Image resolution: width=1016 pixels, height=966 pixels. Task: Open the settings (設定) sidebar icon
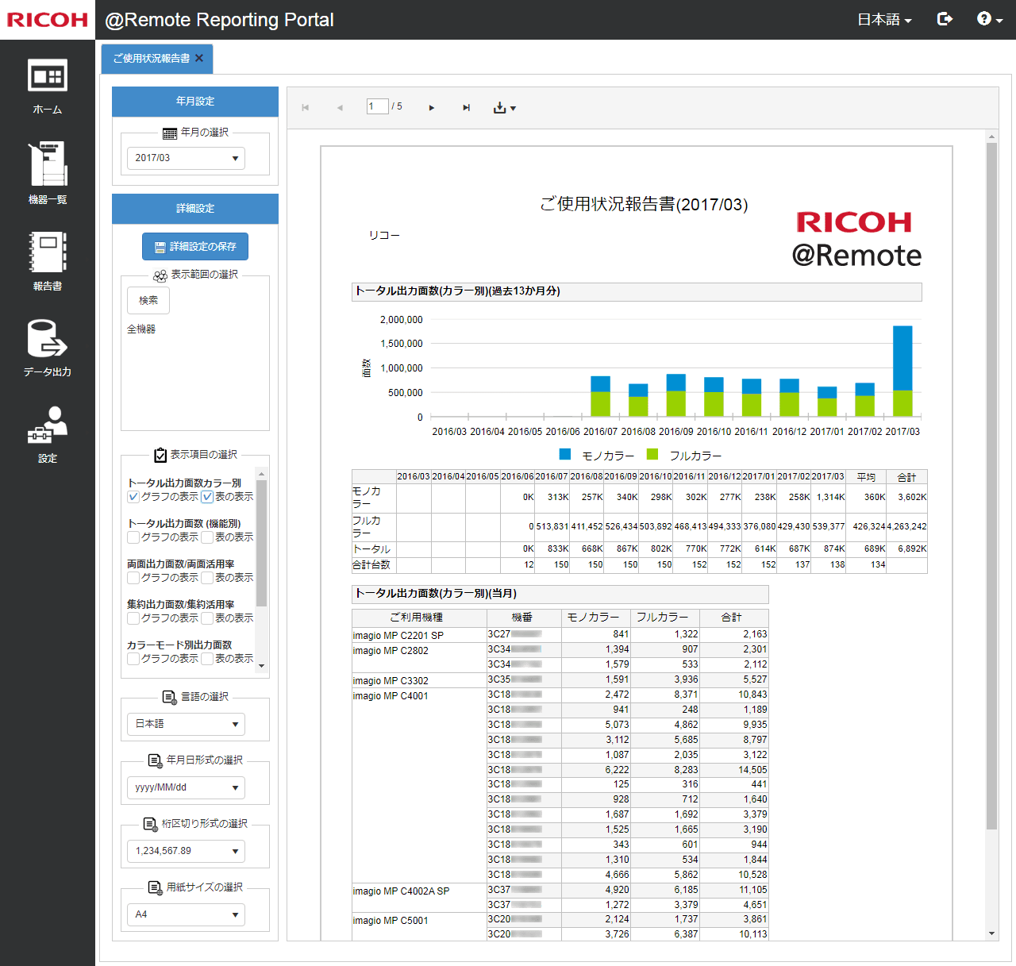[48, 433]
